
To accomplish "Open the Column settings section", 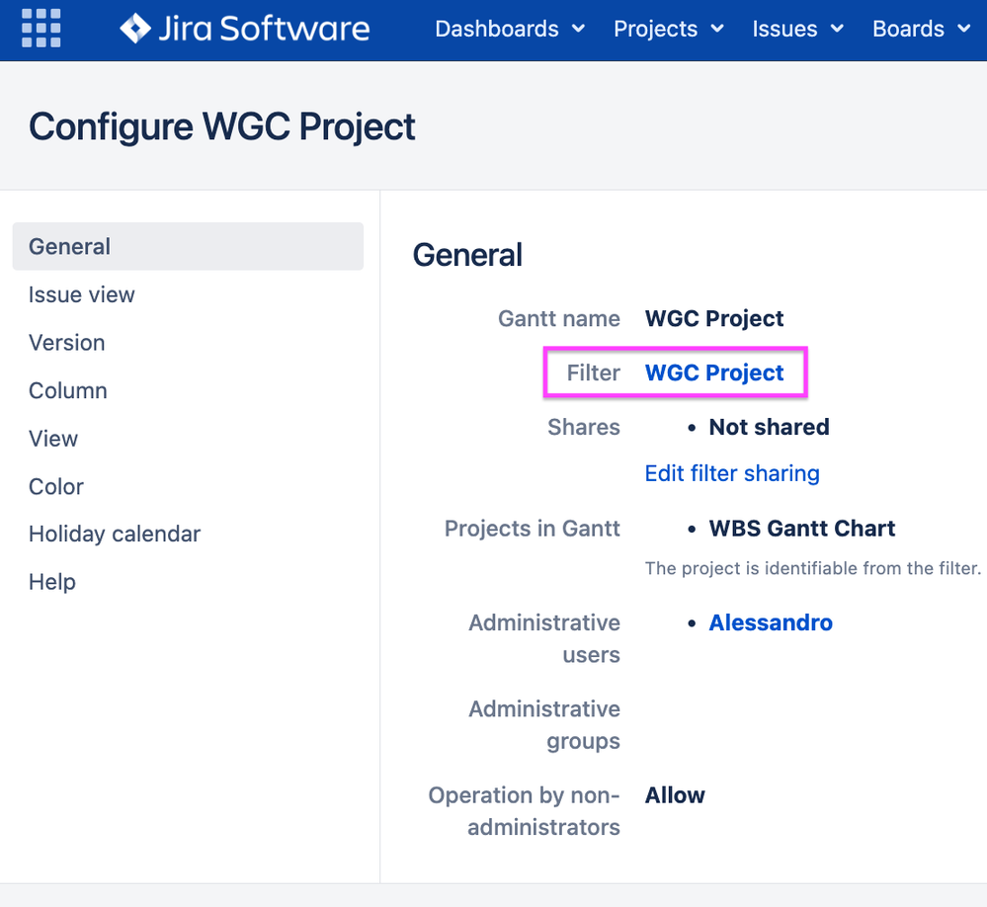I will pos(68,390).
